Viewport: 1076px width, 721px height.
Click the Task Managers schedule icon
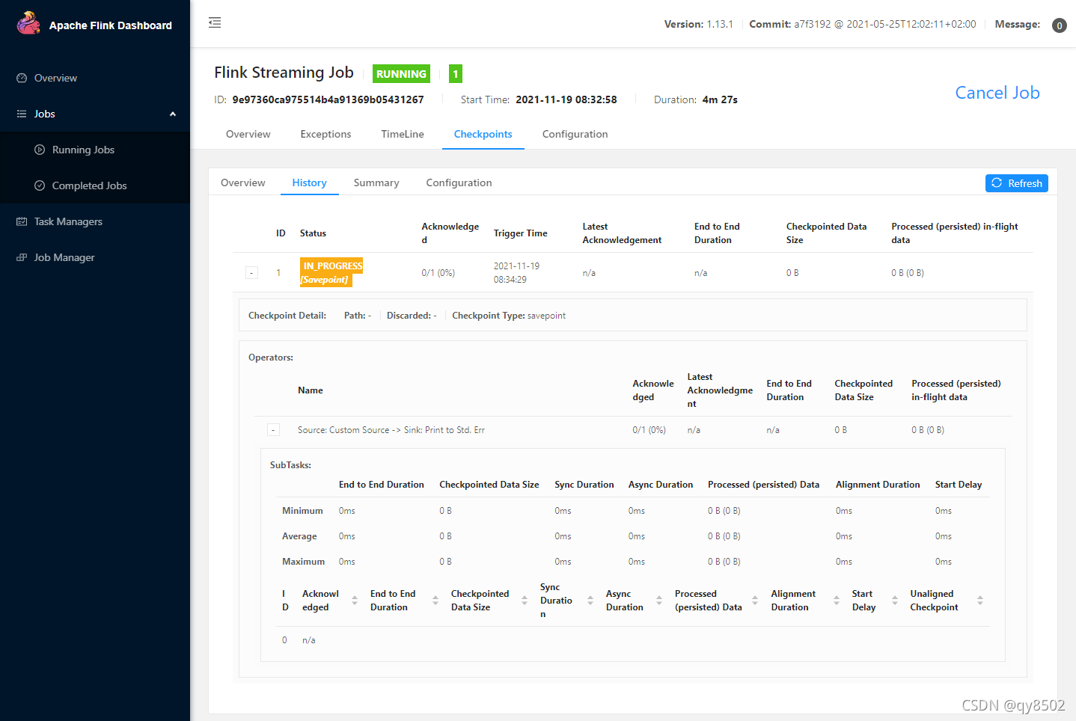coord(22,221)
